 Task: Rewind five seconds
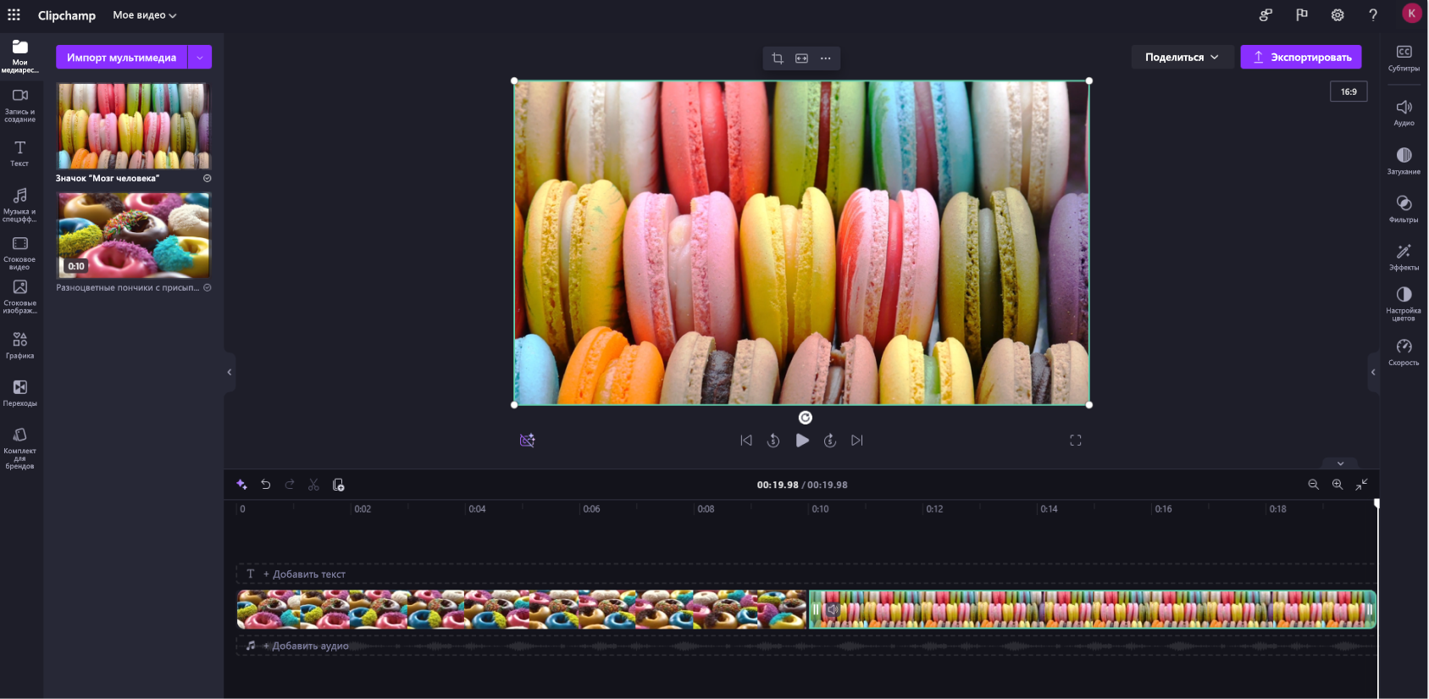[773, 441]
